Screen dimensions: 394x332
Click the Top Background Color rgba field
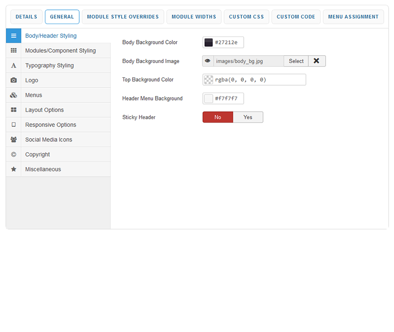[x=259, y=80]
